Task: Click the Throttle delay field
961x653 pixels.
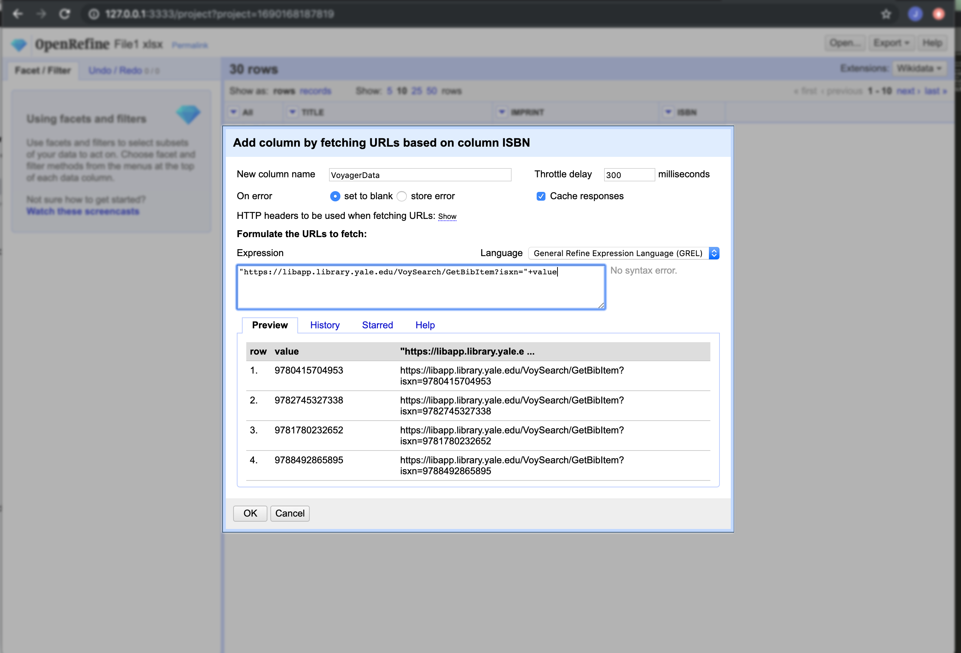Action: [x=629, y=174]
